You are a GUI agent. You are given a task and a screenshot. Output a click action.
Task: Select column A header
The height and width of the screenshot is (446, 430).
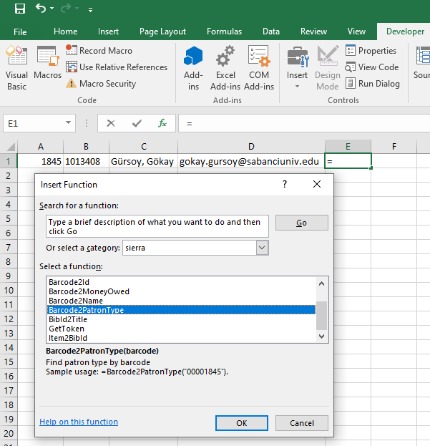tap(41, 146)
